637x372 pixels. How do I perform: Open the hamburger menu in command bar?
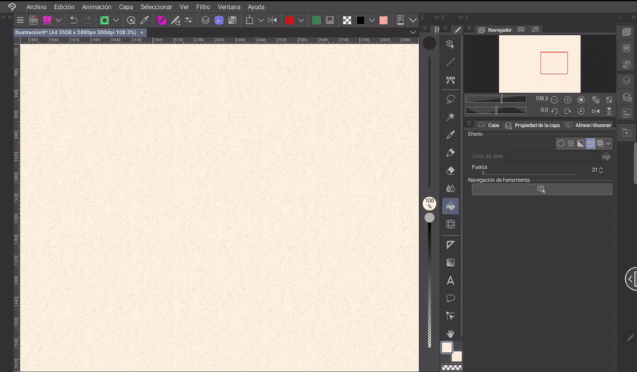pos(20,20)
